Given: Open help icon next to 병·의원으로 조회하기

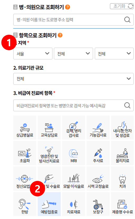Looking at the screenshot, I should tap(67, 7).
